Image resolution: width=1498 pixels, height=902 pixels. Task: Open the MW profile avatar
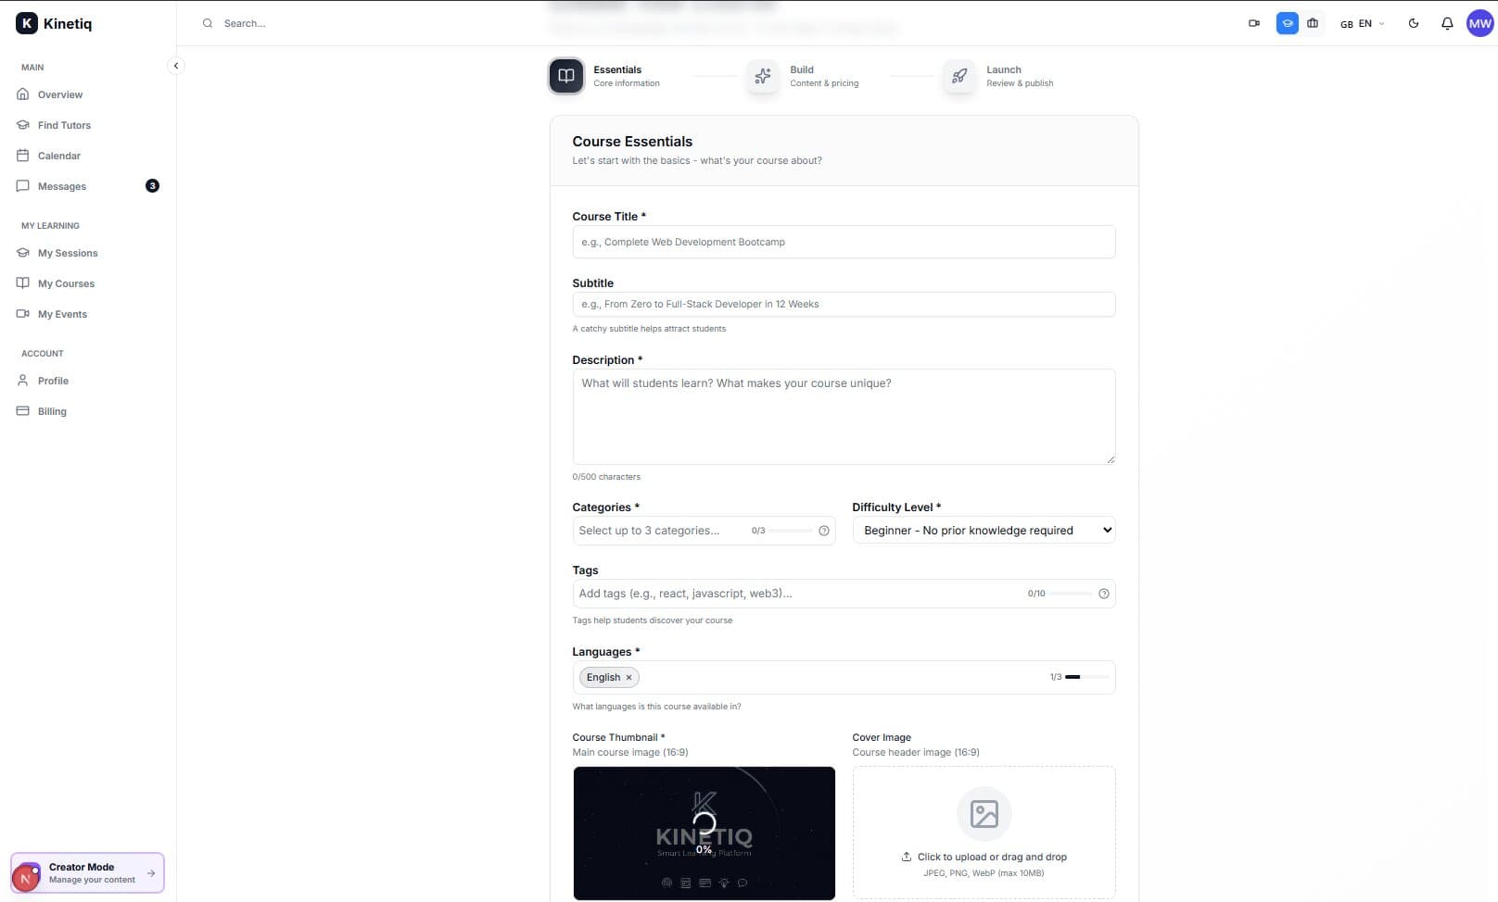click(1479, 23)
